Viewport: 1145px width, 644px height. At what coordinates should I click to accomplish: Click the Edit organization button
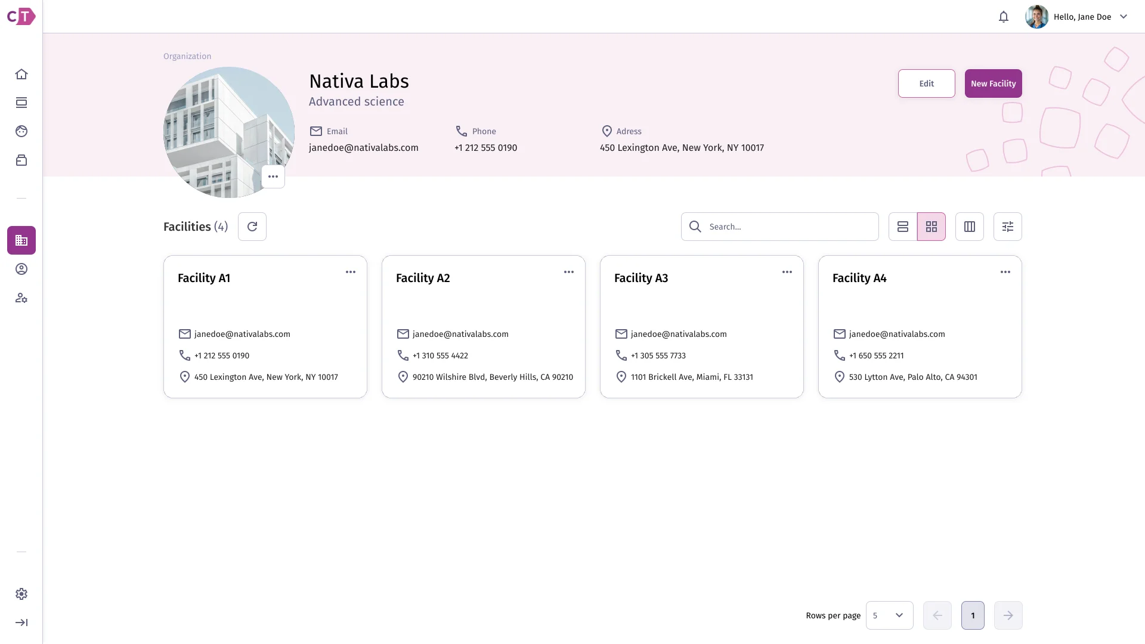pyautogui.click(x=927, y=83)
